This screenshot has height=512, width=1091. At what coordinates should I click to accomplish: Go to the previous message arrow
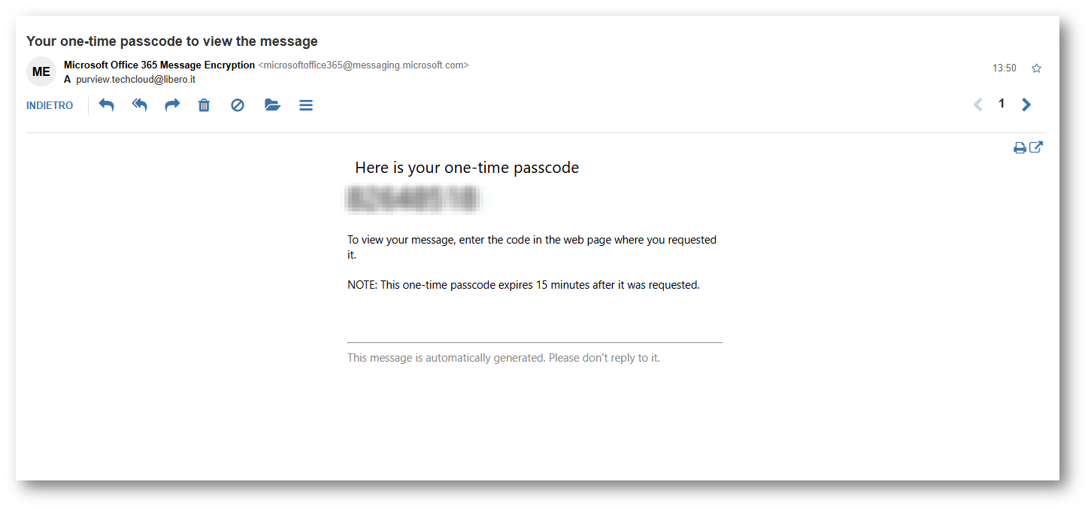pyautogui.click(x=977, y=105)
